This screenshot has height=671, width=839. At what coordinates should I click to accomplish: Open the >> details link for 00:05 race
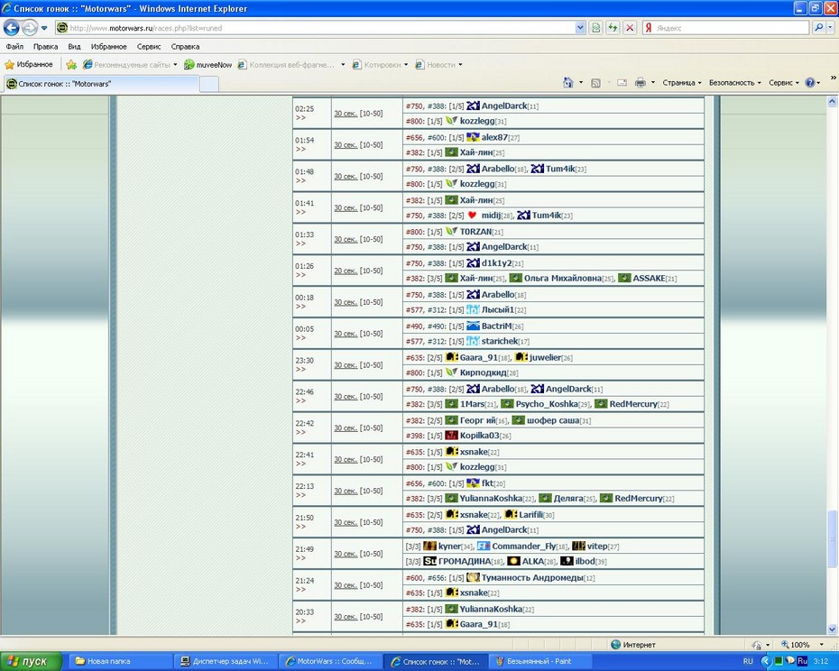[x=300, y=337]
